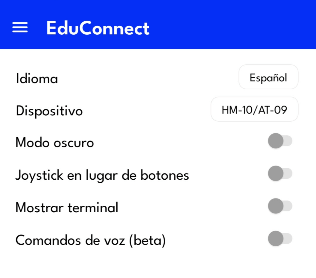Image resolution: width=316 pixels, height=278 pixels.
Task: Activate Comandos de voz (beta) toggle
Action: tap(280, 239)
